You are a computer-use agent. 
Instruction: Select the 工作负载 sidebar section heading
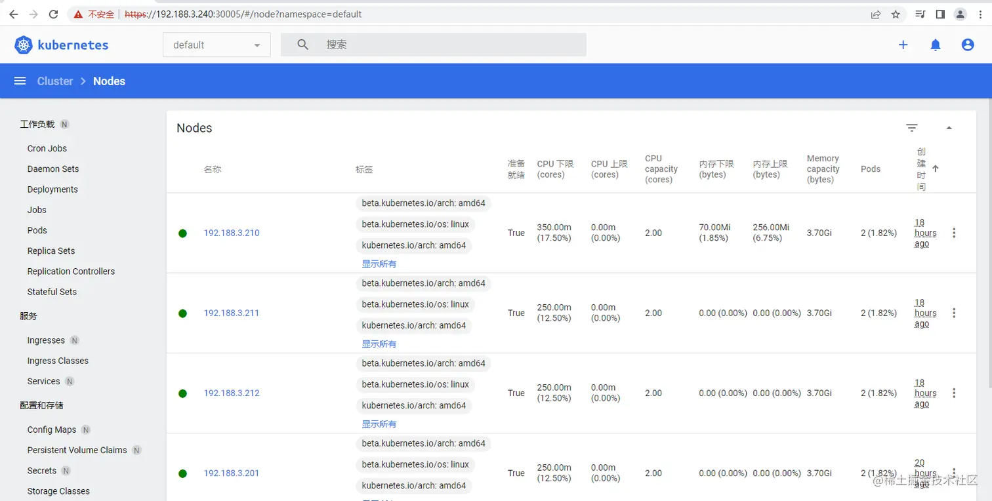pyautogui.click(x=37, y=124)
